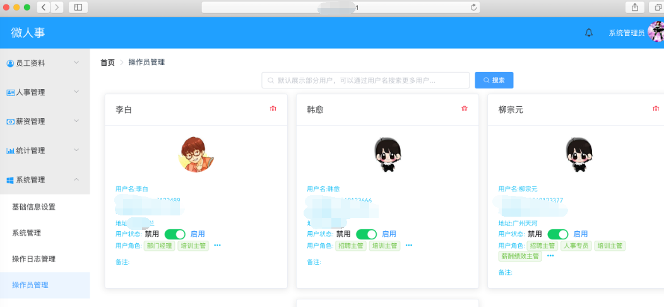Image resolution: width=664 pixels, height=307 pixels.
Task: Expand the 员工资料 menu chevron
Action: point(76,63)
